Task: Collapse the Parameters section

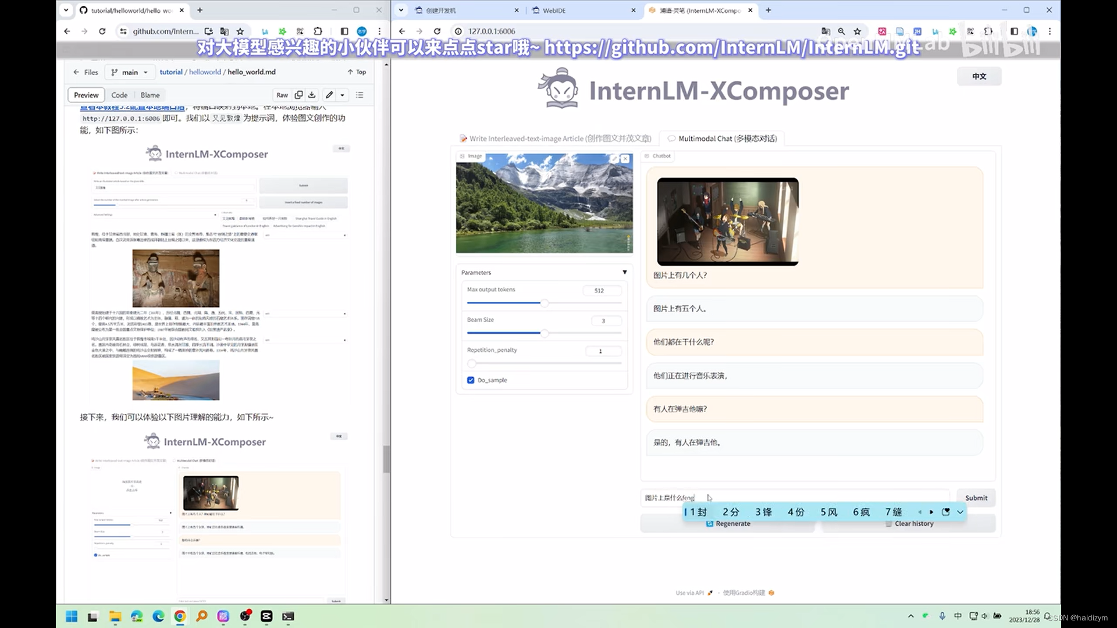Action: coord(625,272)
